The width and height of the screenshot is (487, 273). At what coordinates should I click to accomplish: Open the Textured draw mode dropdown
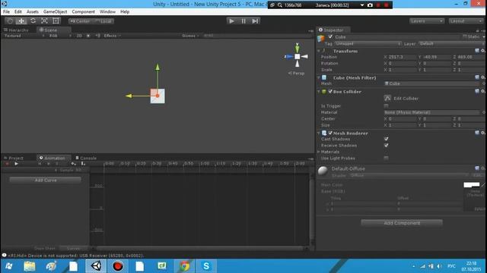24,36
